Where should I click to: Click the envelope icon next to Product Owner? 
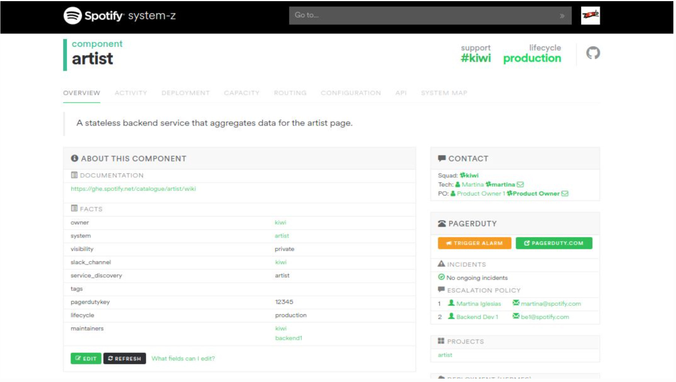point(565,194)
